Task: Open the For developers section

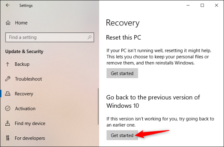Action: coord(30,138)
